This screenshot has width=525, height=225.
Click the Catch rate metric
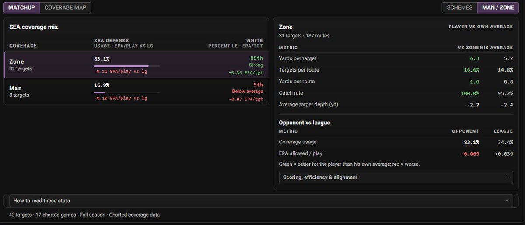point(291,93)
